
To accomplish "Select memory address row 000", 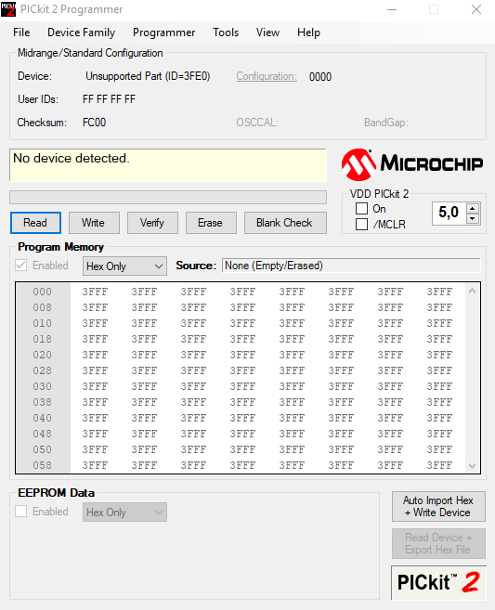I will pyautogui.click(x=43, y=292).
